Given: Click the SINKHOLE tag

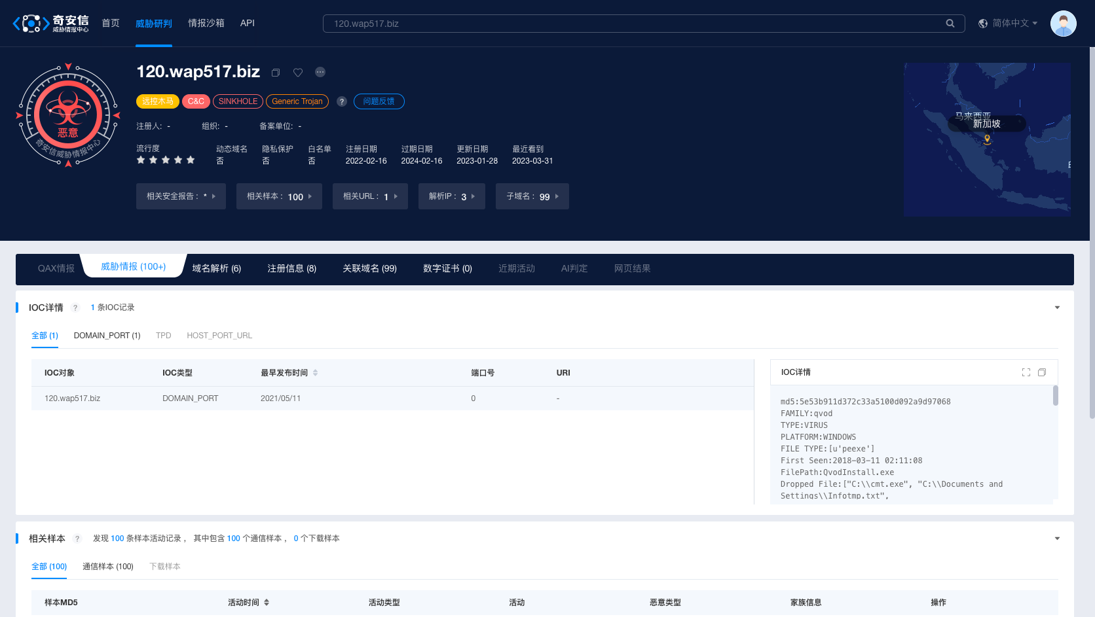Looking at the screenshot, I should (238, 101).
